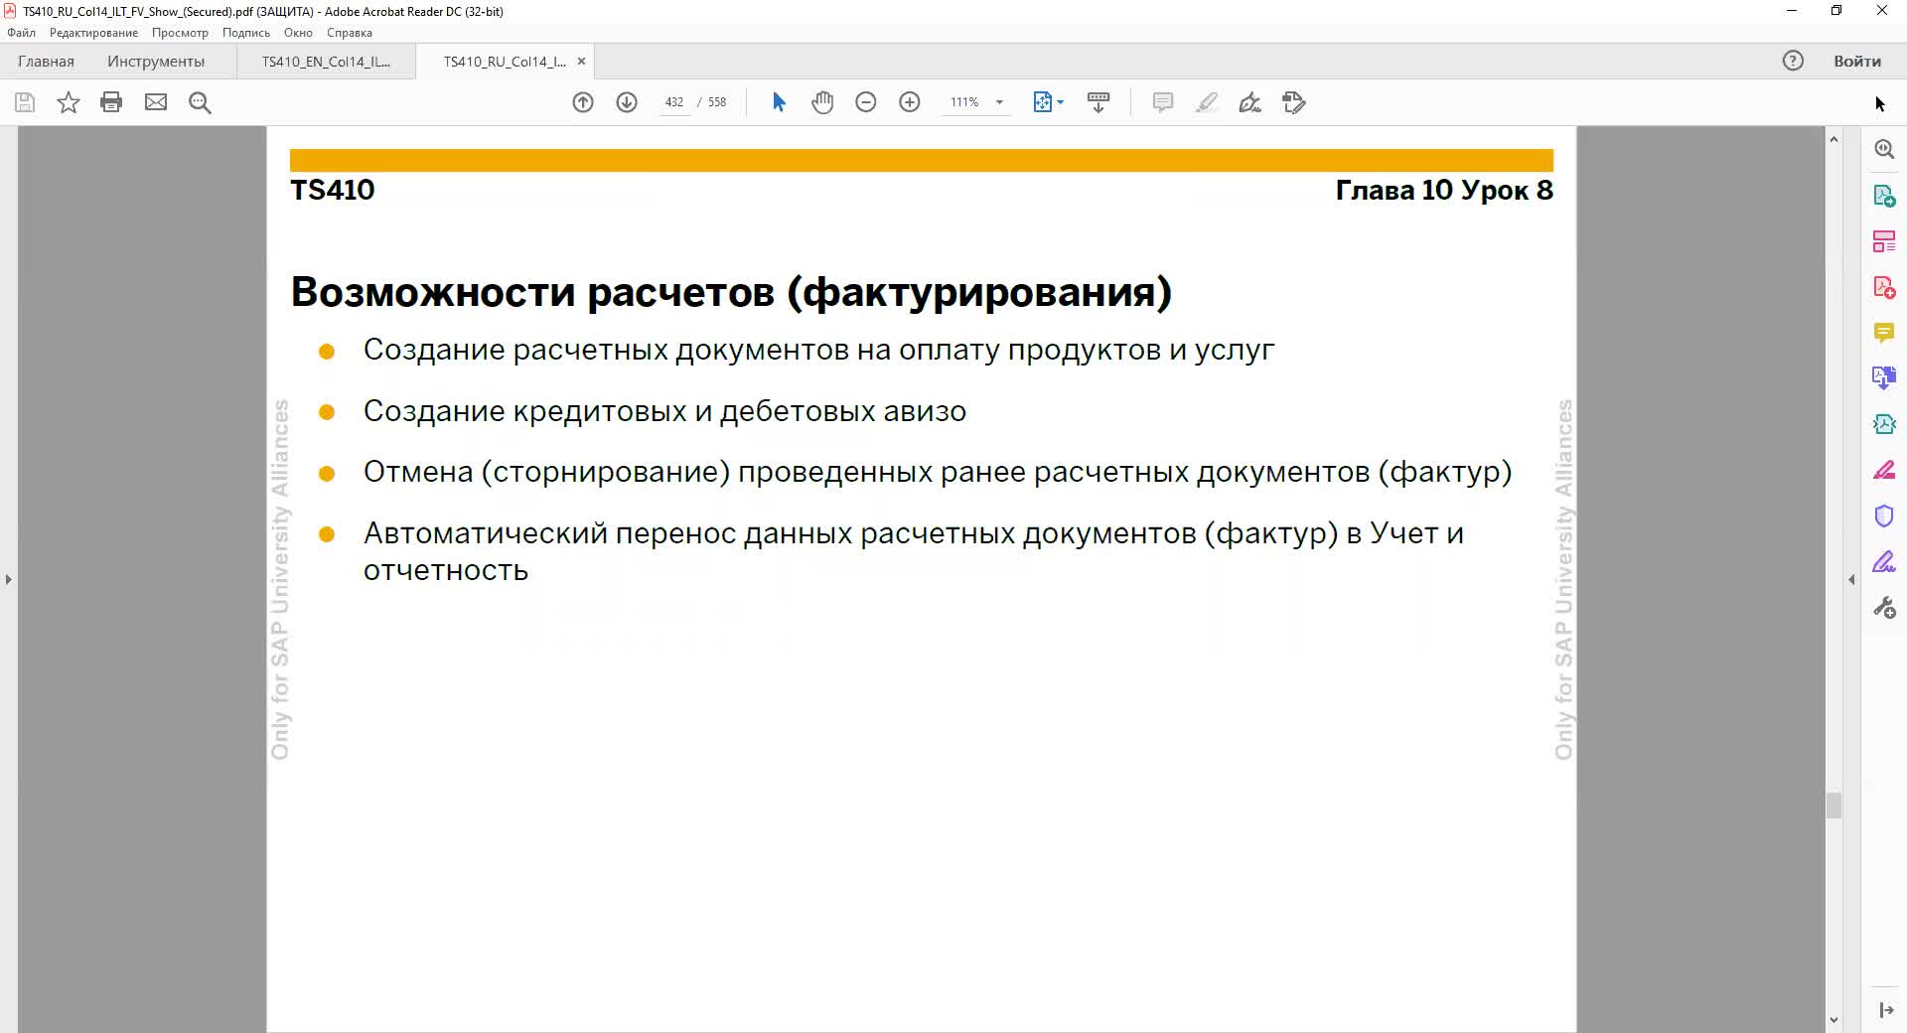The height and width of the screenshot is (1033, 1907).
Task: Open More Tools wrench in the right pane
Action: [1884, 608]
